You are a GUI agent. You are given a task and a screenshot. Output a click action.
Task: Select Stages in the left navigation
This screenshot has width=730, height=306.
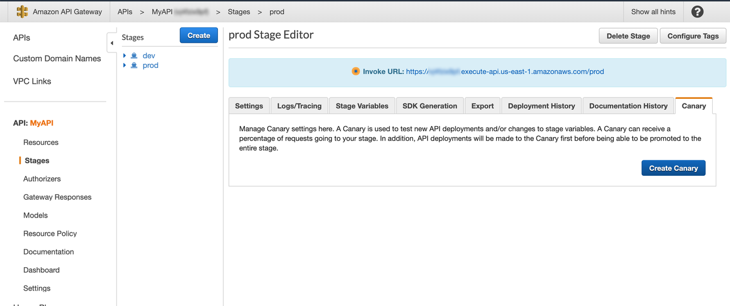pyautogui.click(x=37, y=160)
